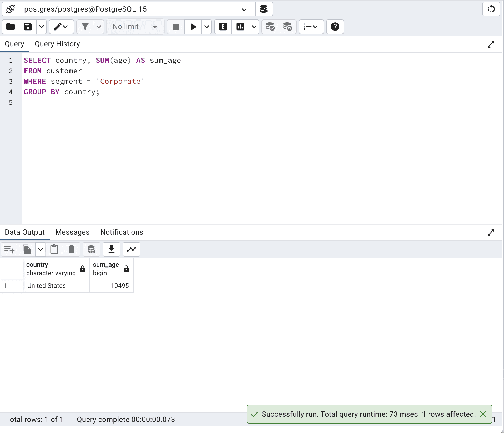Open a SQL file from the toolbar
The image size is (504, 433).
(x=11, y=27)
